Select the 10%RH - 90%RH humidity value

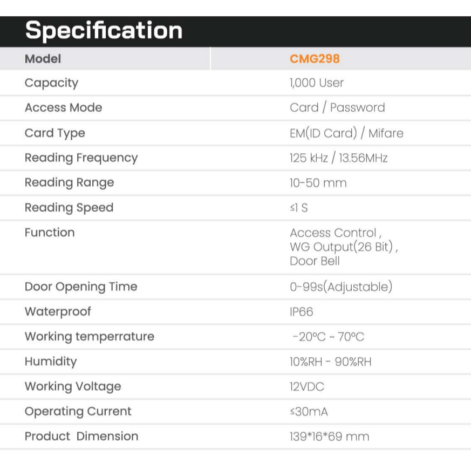330,361
